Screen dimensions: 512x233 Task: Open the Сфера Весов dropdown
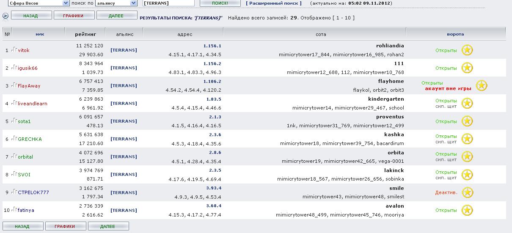click(39, 3)
